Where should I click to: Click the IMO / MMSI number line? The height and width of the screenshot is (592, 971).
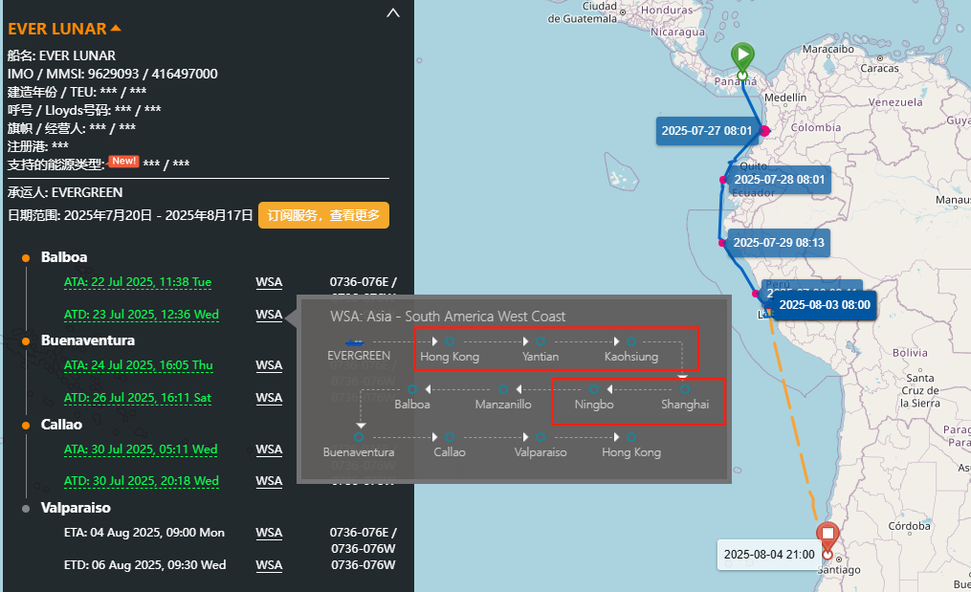tap(113, 74)
